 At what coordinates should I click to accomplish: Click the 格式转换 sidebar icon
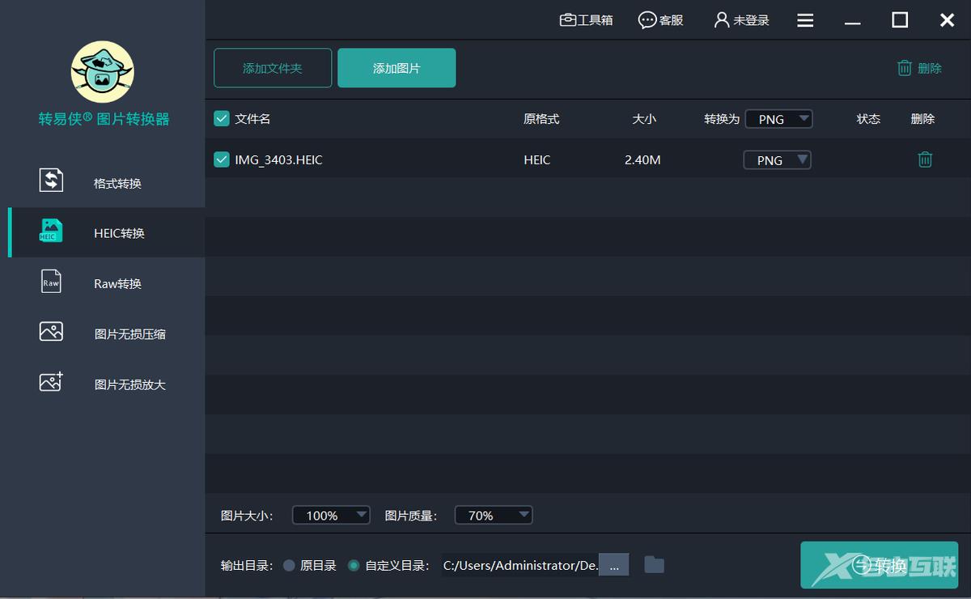(x=51, y=180)
